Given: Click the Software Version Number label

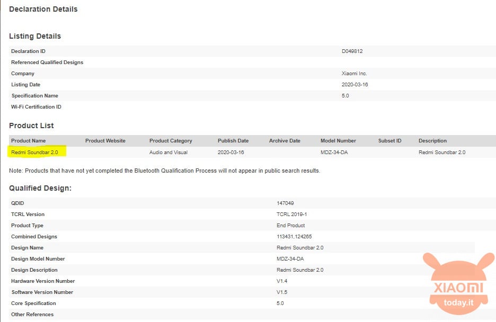Looking at the screenshot, I should (42, 292).
